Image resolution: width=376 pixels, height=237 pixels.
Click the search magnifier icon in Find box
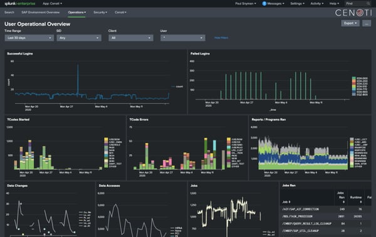click(x=368, y=4)
